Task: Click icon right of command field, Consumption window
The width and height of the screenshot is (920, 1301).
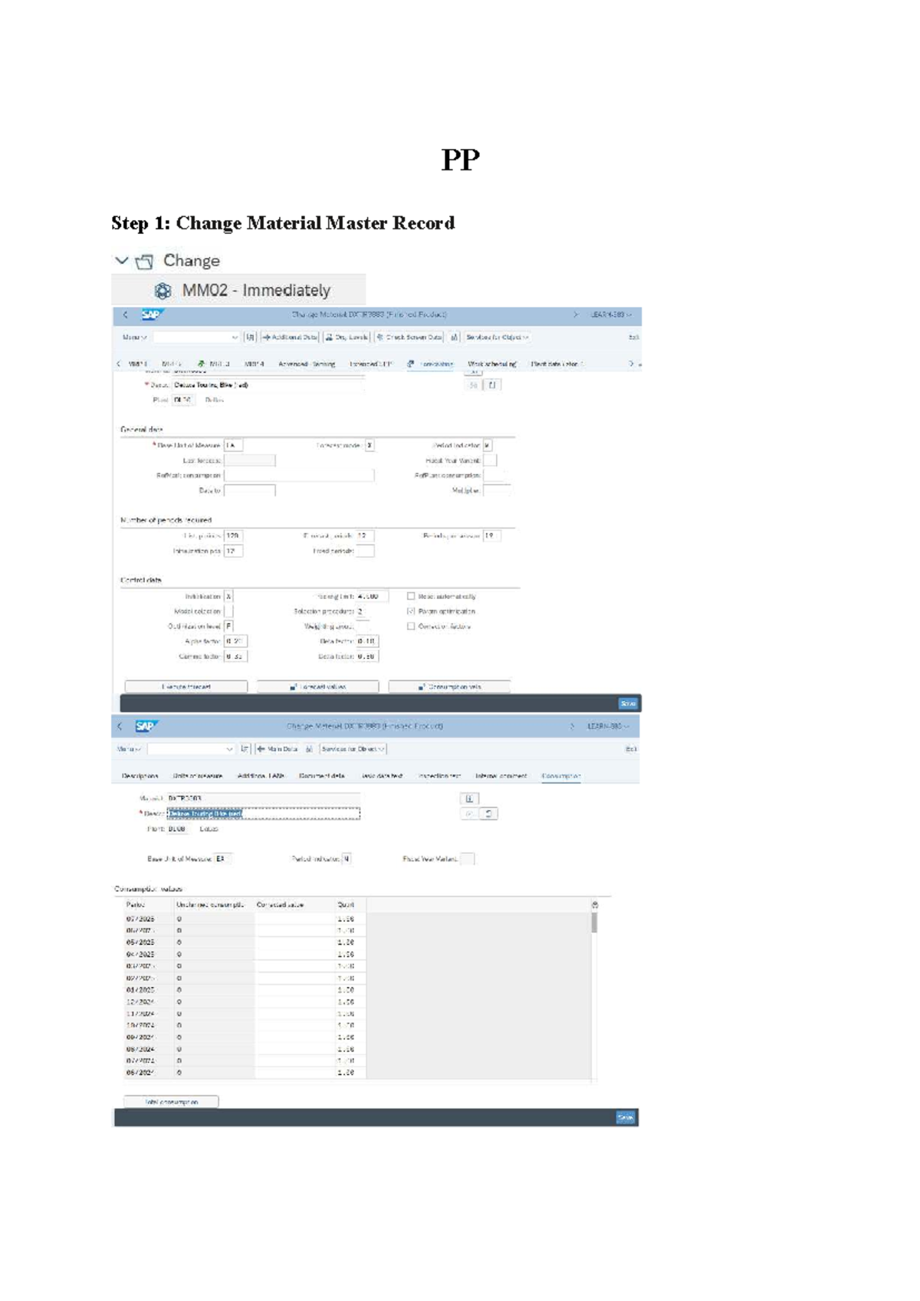Action: tap(245, 749)
